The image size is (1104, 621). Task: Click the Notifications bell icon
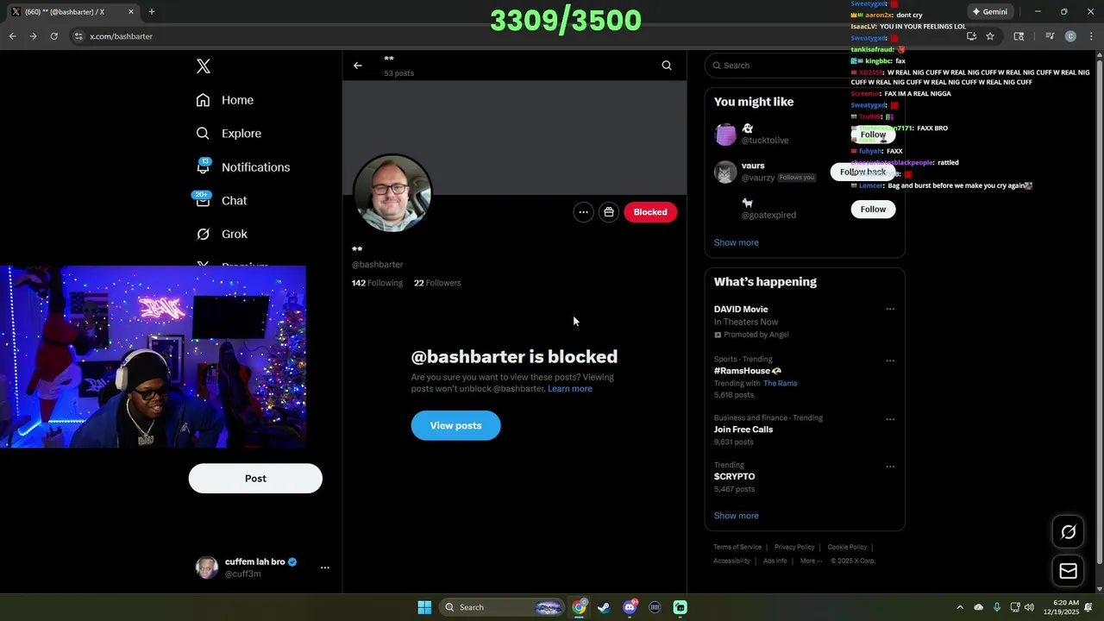coord(203,167)
